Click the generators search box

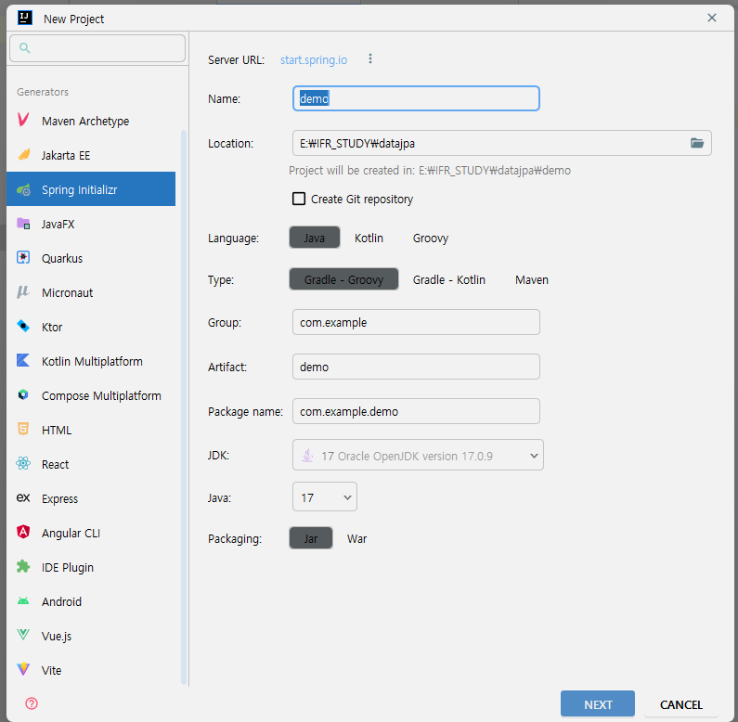coord(97,48)
